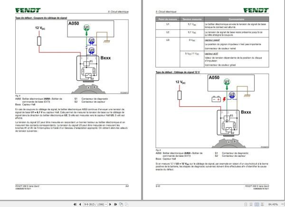Click the Hall sensor box in left diagram
This screenshot has height=207, width=285.
[x=88, y=68]
